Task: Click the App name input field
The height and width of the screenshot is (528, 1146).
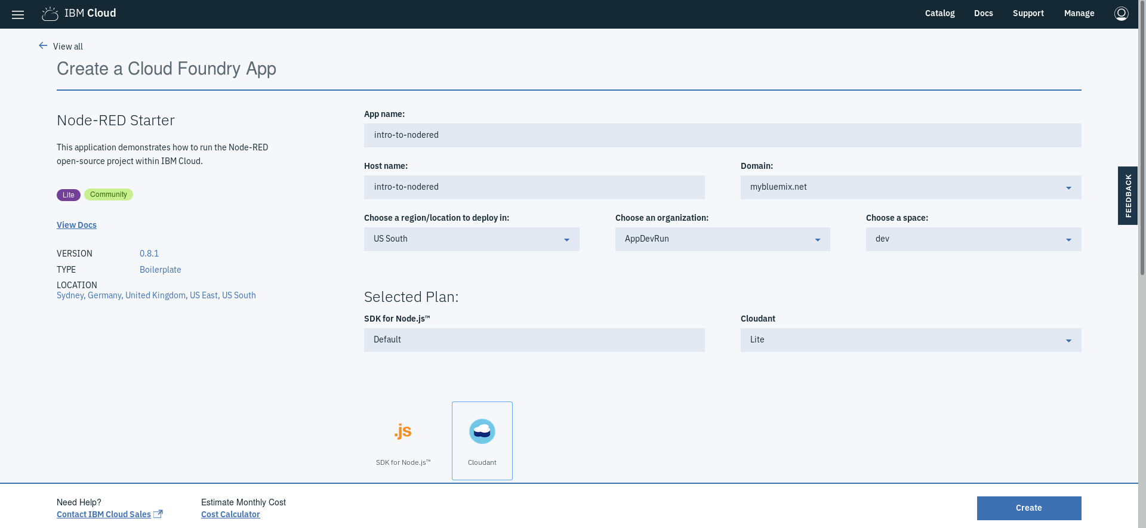Action: [x=722, y=135]
